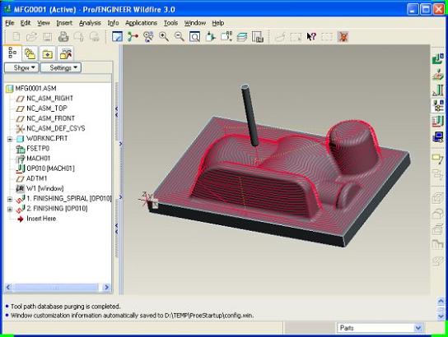Image resolution: width=448 pixels, height=337 pixels.
Task: Toggle Orient mode icon
Action: point(148,37)
